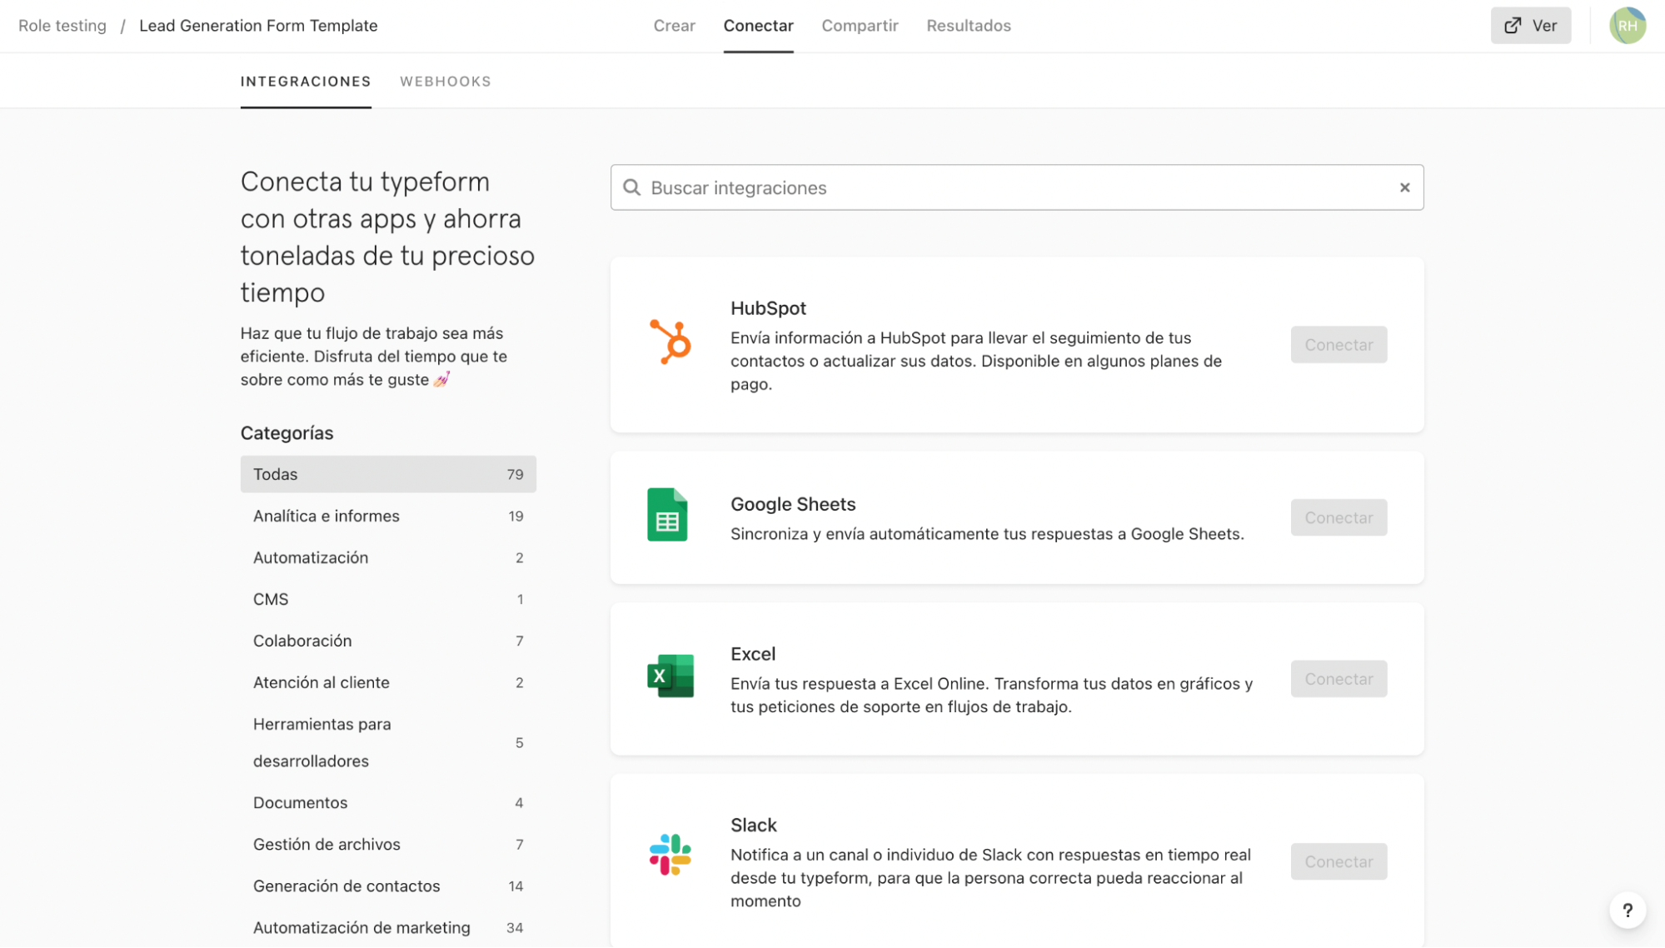Switch to the Webhooks sub-tab

(446, 82)
